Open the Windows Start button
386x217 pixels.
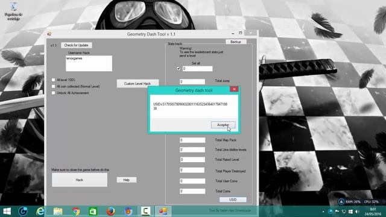[x=7, y=212]
